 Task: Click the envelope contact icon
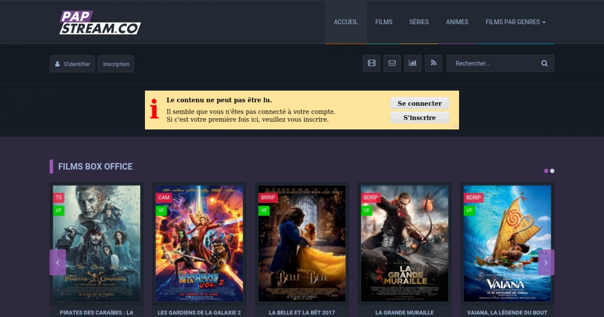(x=392, y=63)
